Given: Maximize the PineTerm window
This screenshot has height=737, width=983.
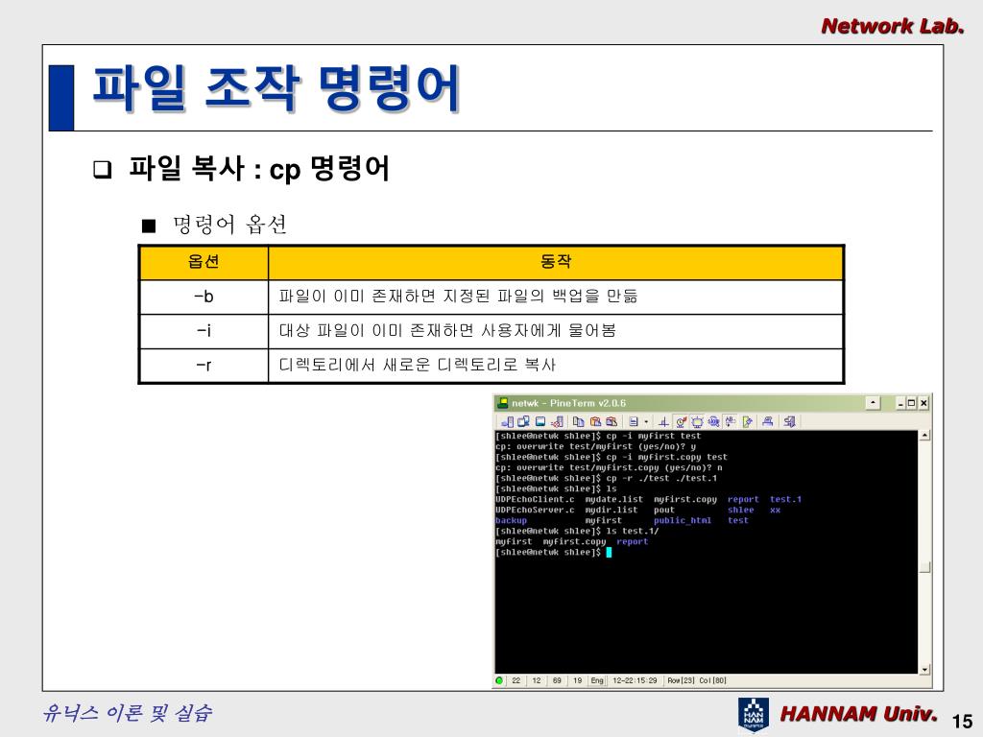Looking at the screenshot, I should pyautogui.click(x=912, y=404).
